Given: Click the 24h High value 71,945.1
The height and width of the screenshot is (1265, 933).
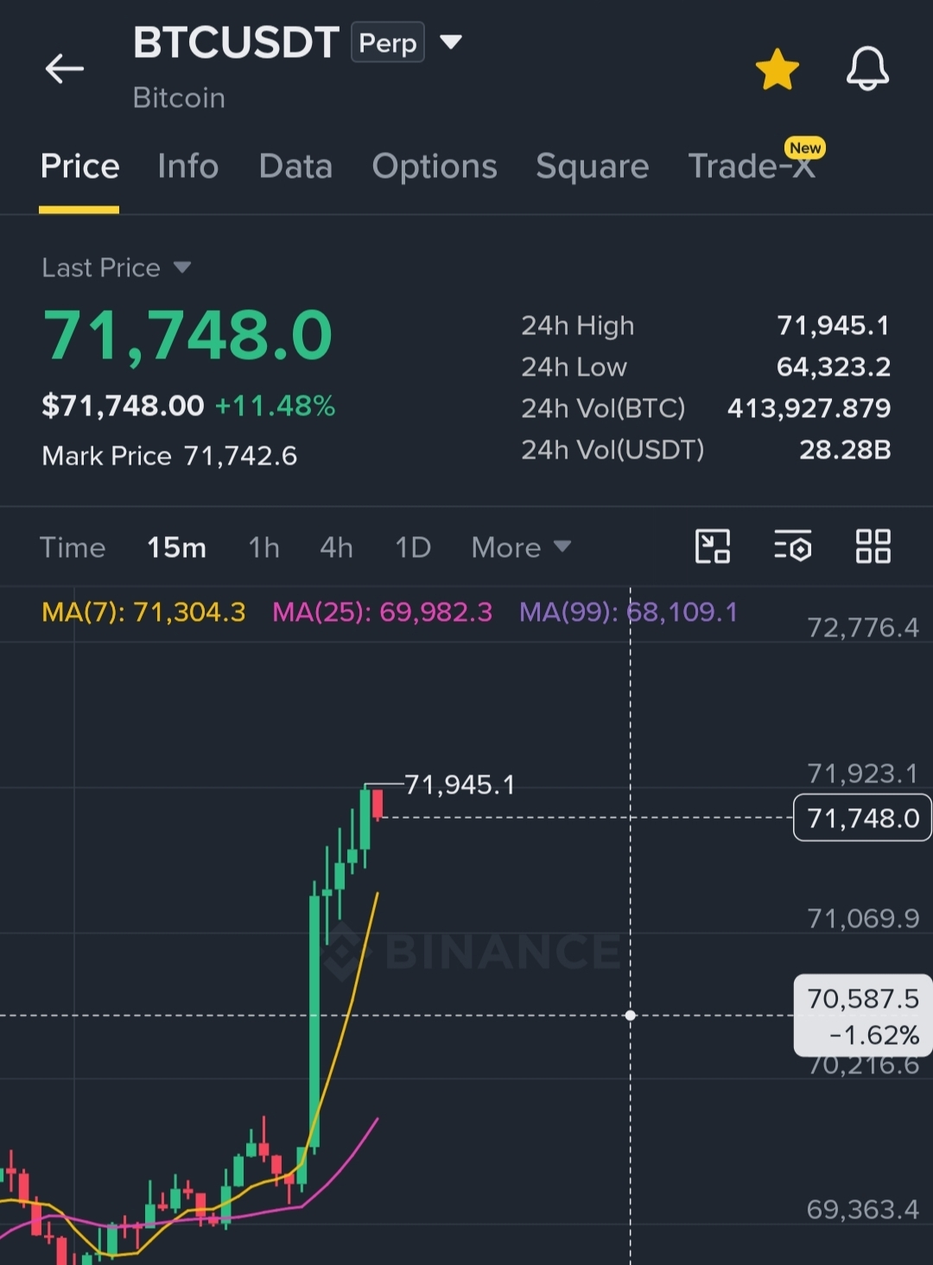Looking at the screenshot, I should pos(833,326).
